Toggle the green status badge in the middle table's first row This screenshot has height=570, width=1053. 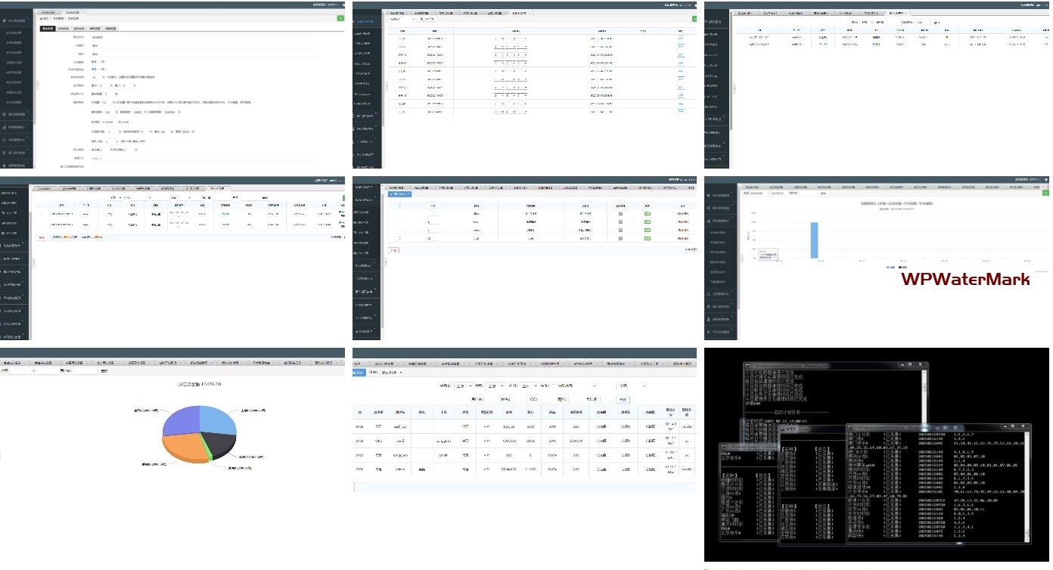[x=647, y=215]
